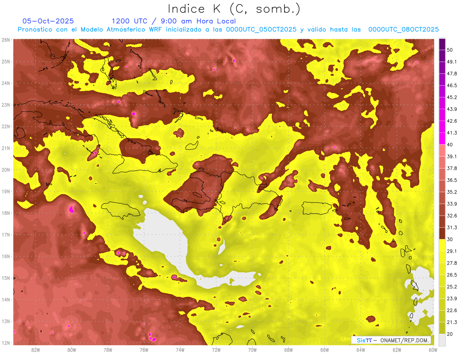
Task: Click the colorbar value "23.9"
Action: click(x=452, y=299)
